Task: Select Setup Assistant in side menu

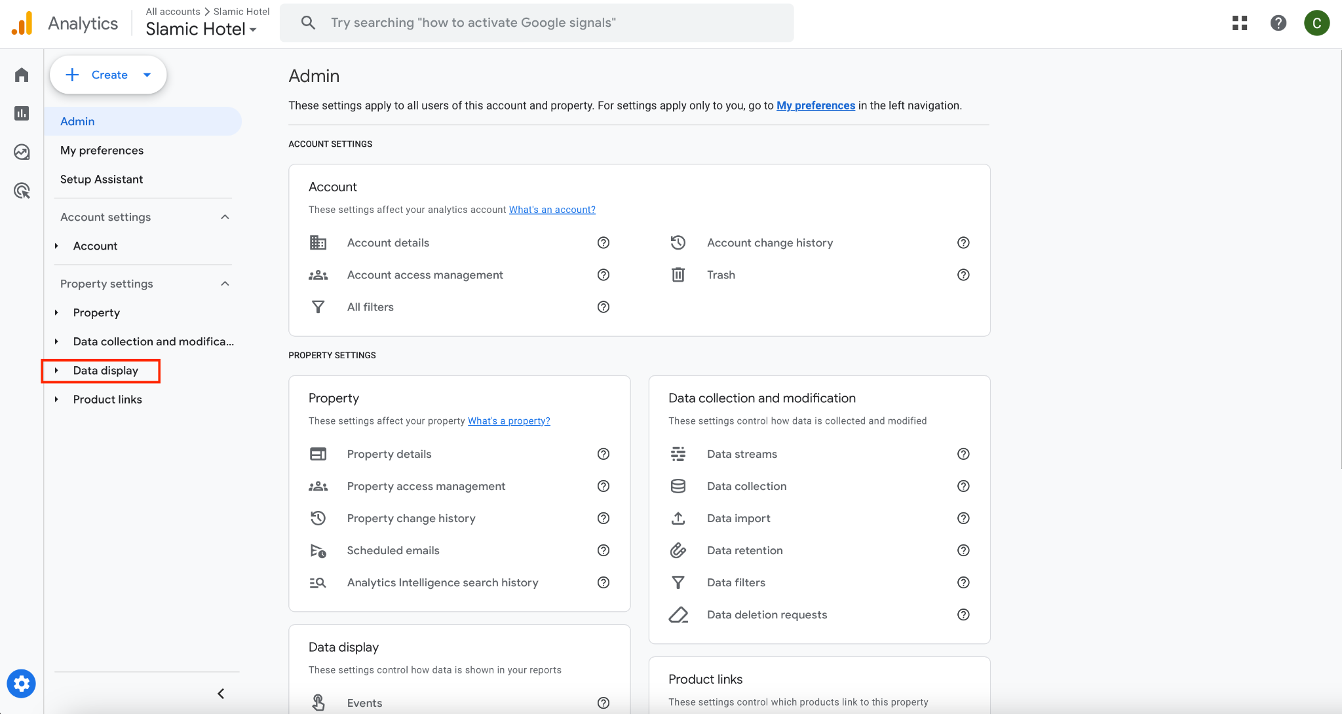Action: click(x=102, y=179)
